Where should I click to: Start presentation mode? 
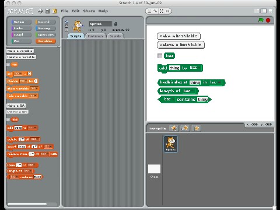pyautogui.click(x=271, y=11)
